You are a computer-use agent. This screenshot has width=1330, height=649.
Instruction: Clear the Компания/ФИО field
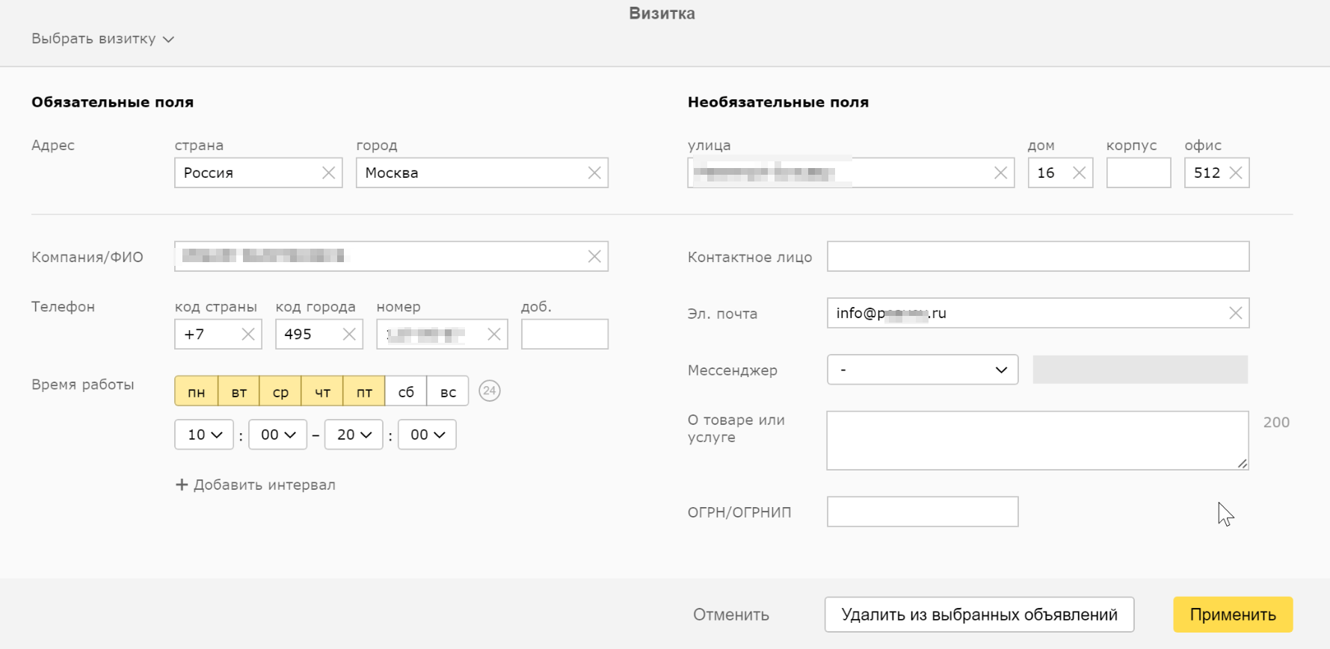pos(594,257)
